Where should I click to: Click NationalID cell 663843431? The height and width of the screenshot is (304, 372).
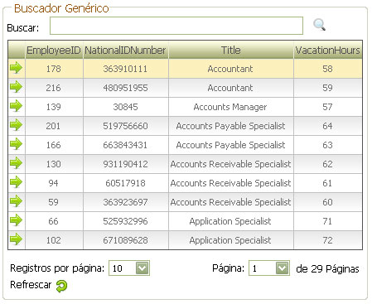(125, 145)
